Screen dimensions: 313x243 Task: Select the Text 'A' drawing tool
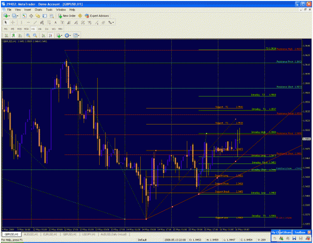click(56, 22)
